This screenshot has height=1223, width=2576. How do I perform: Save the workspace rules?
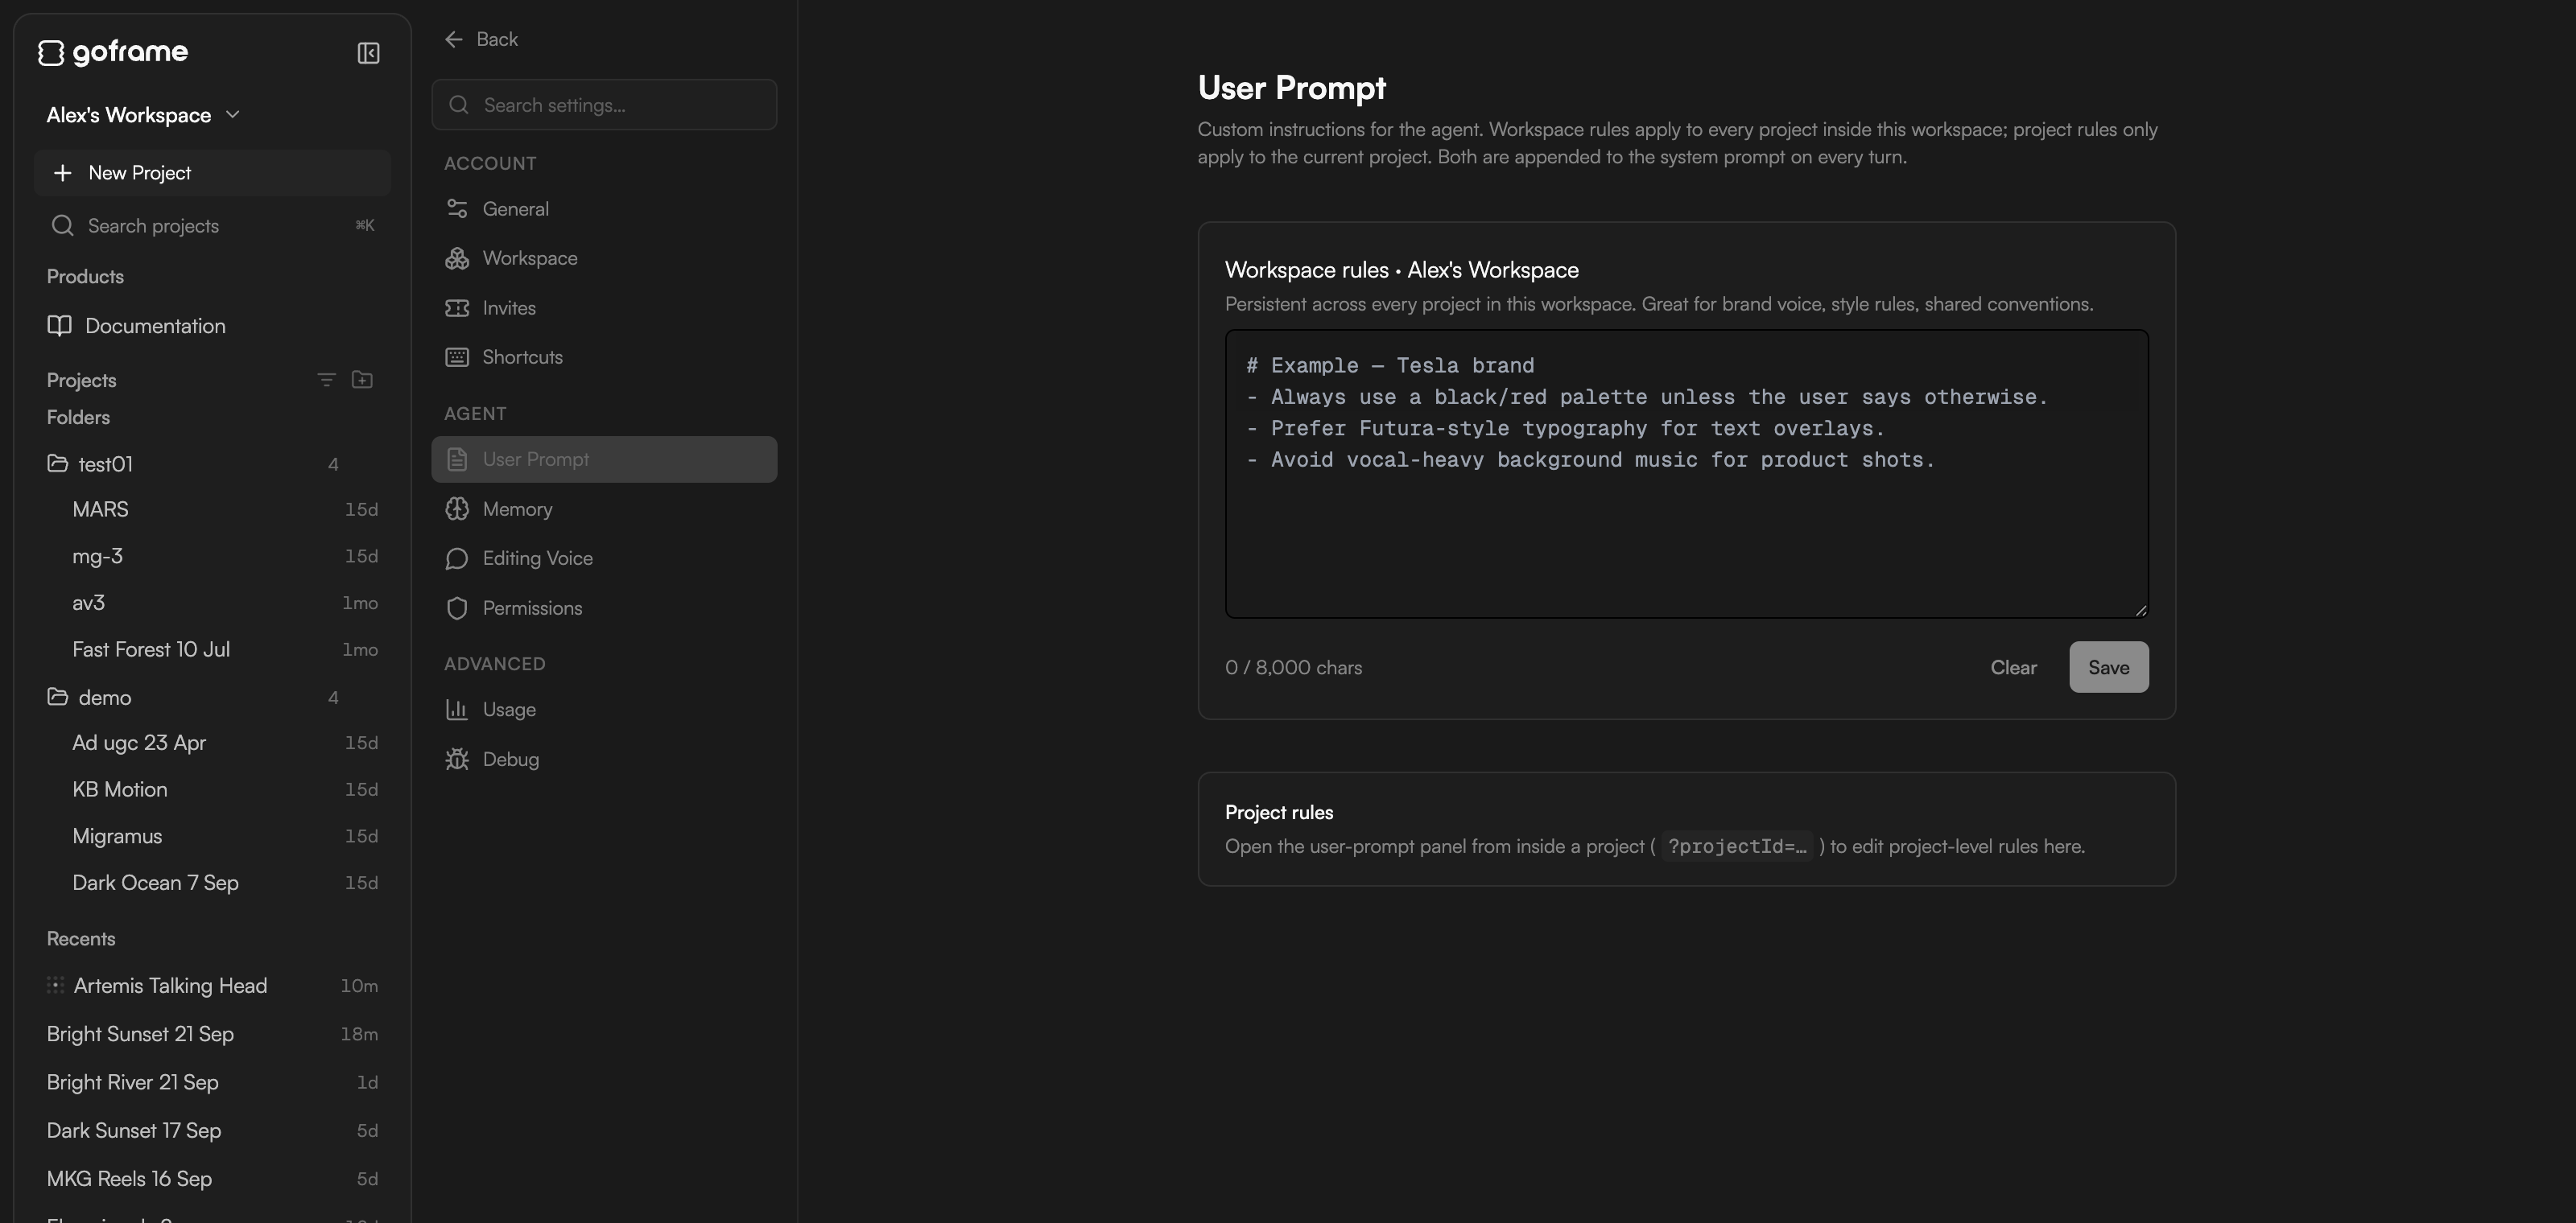[2108, 668]
